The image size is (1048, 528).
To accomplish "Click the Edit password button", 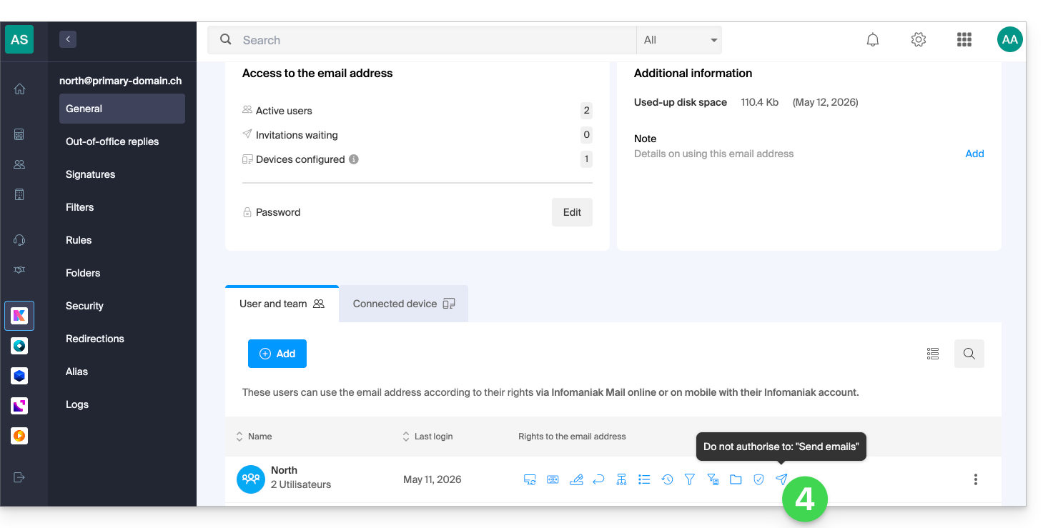I will click(x=572, y=212).
